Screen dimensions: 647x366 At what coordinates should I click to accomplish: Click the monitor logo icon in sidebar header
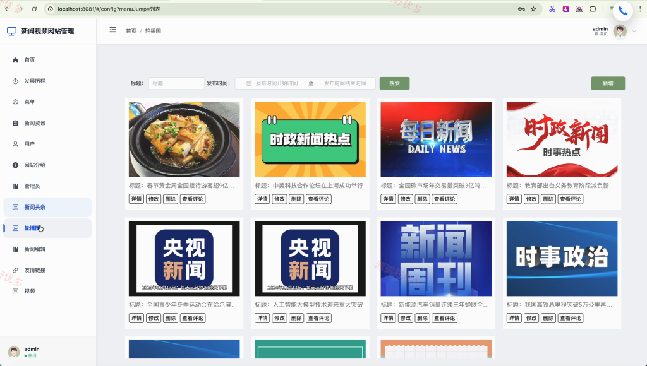point(11,32)
